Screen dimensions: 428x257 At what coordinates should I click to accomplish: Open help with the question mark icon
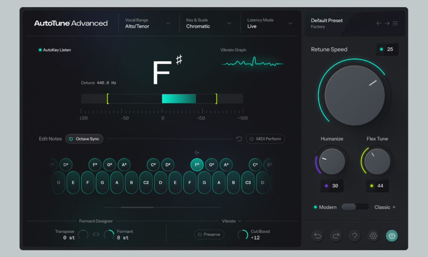(354, 236)
